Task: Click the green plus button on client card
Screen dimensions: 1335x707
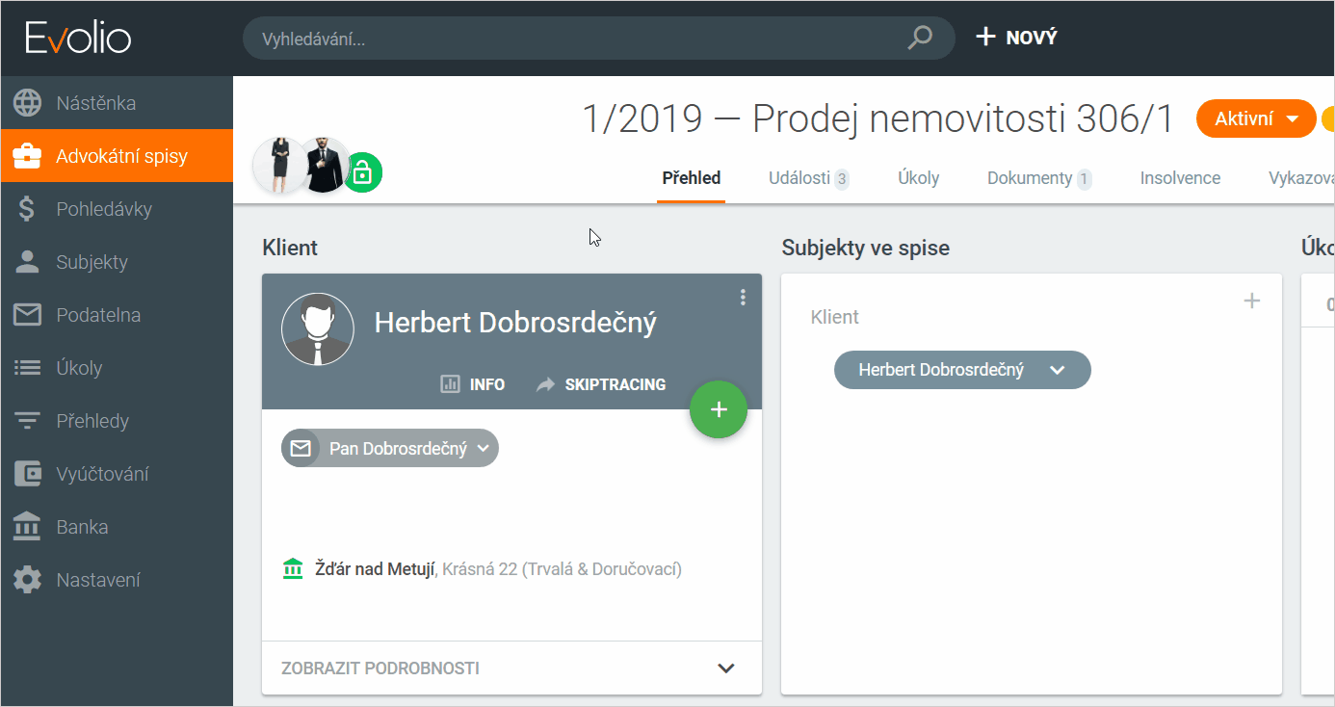Action: [719, 409]
